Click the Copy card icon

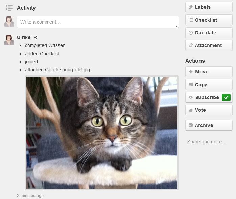click(x=191, y=85)
